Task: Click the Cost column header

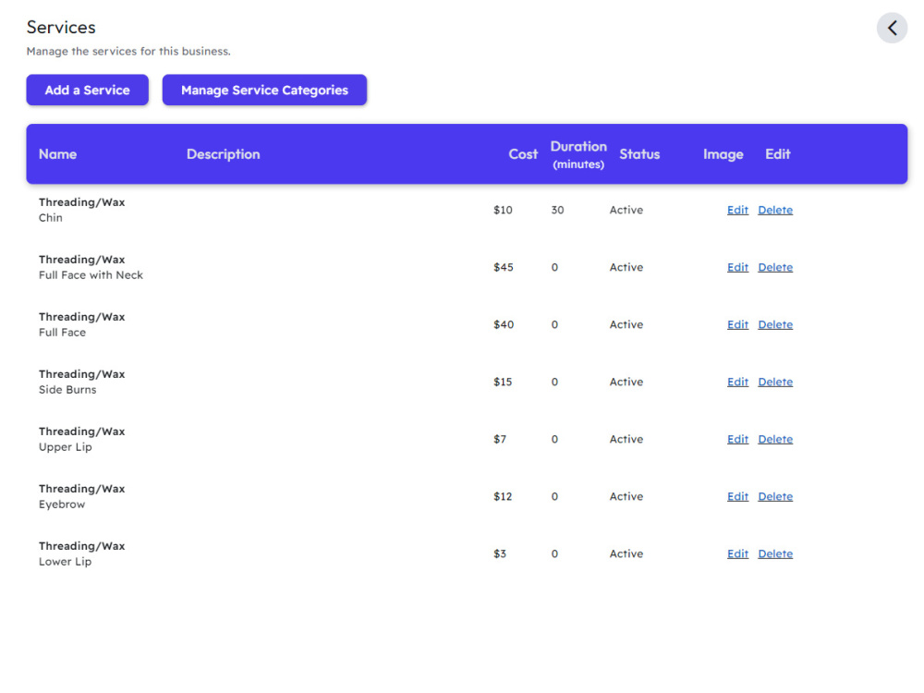Action: point(523,154)
